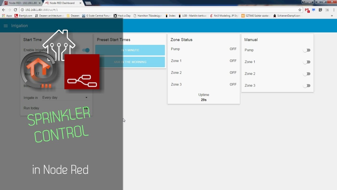Open the Hamilton Tőzsdeügyn bookmark
The width and height of the screenshot is (337, 190).
point(148,16)
